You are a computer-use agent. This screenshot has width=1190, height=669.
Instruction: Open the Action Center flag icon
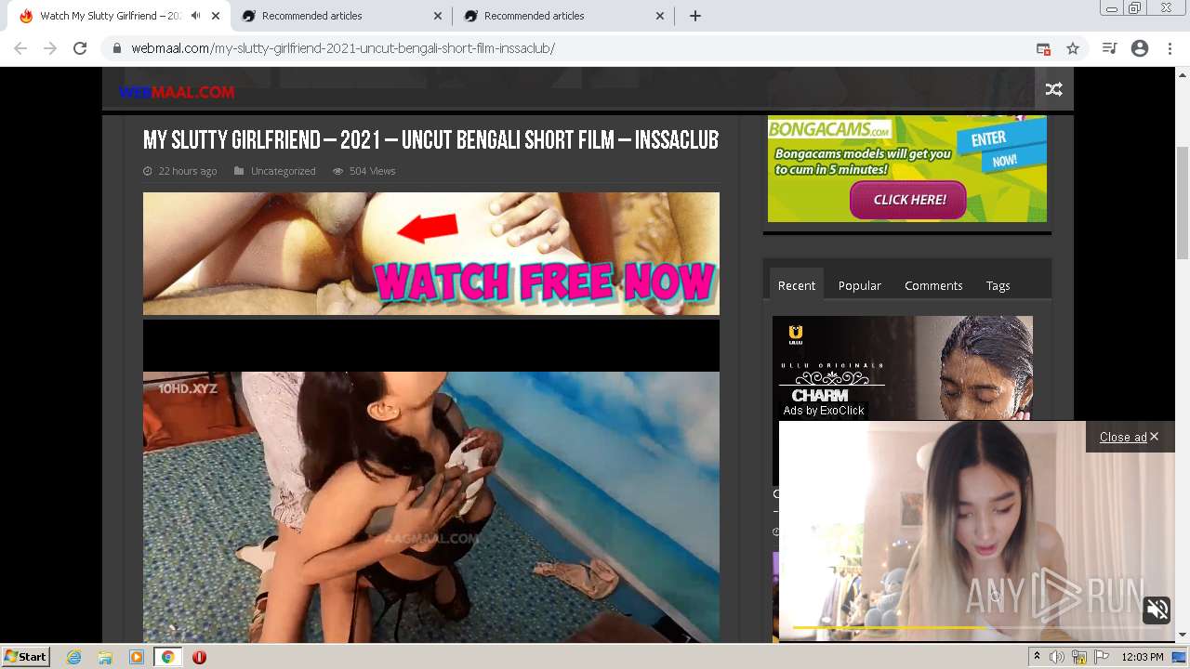[1102, 657]
